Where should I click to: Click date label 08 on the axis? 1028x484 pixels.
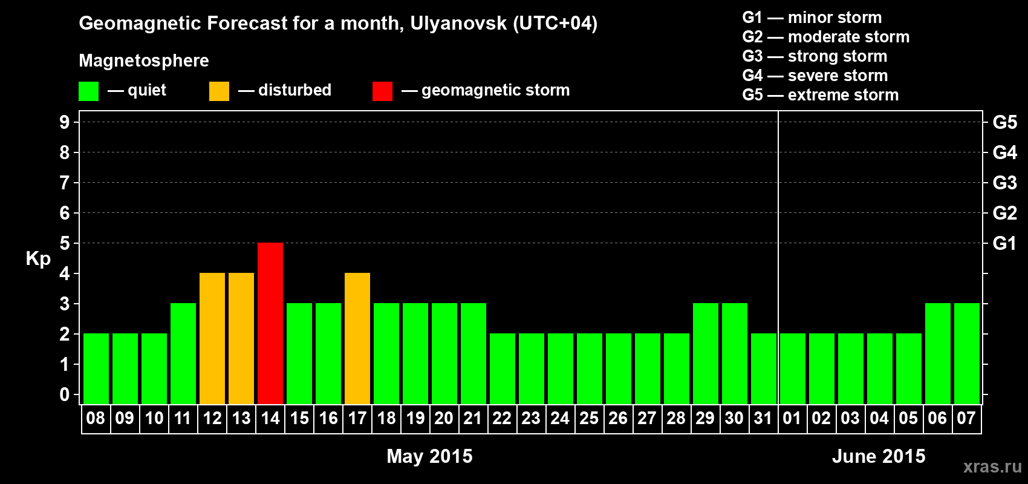coord(96,418)
